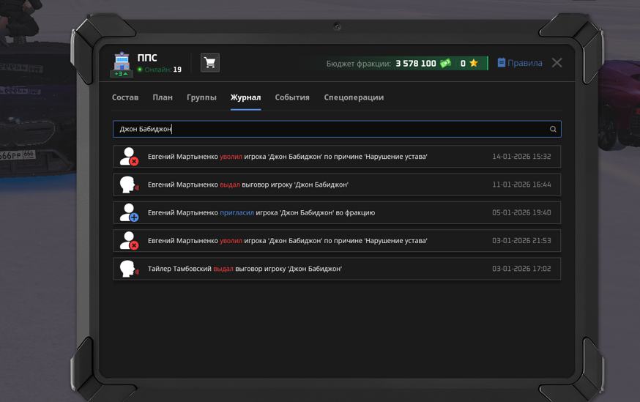Click the reprimand icon on 11-01-2026 entry
The width and height of the screenshot is (640, 402).
click(x=129, y=185)
